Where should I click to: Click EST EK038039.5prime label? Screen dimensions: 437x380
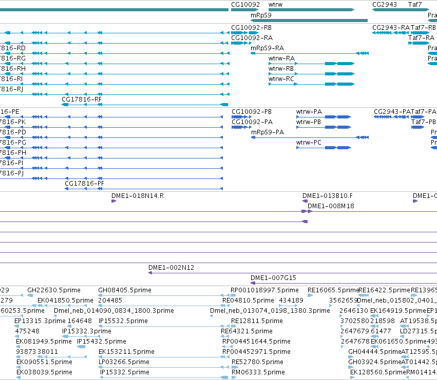(x=44, y=372)
